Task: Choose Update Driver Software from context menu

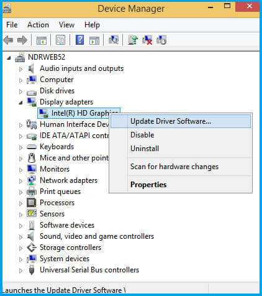Action: tap(181, 121)
